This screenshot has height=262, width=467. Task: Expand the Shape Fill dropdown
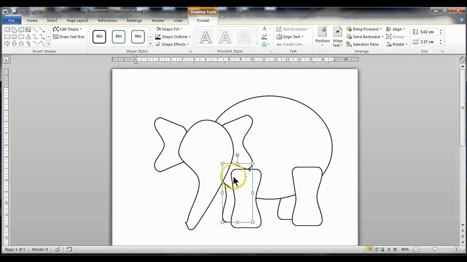coord(181,29)
